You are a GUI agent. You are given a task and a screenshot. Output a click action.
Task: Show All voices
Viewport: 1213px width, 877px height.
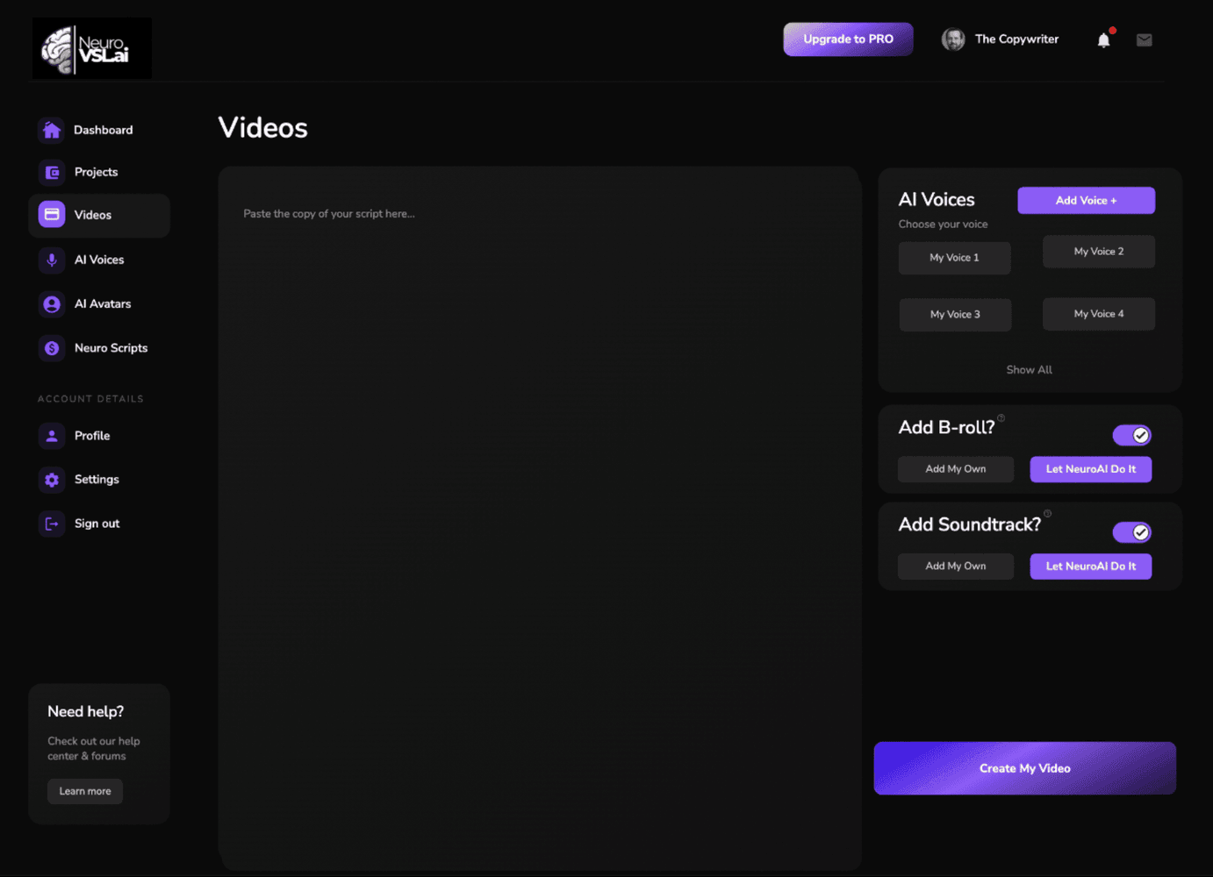pyautogui.click(x=1029, y=370)
